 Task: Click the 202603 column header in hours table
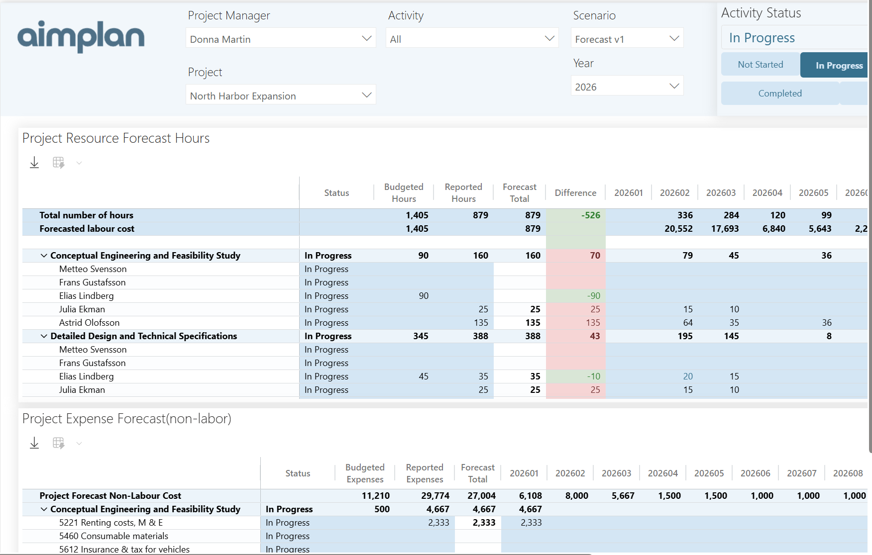click(x=721, y=193)
